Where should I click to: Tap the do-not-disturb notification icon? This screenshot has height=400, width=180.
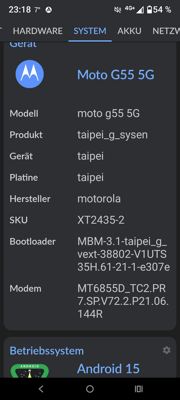click(49, 10)
